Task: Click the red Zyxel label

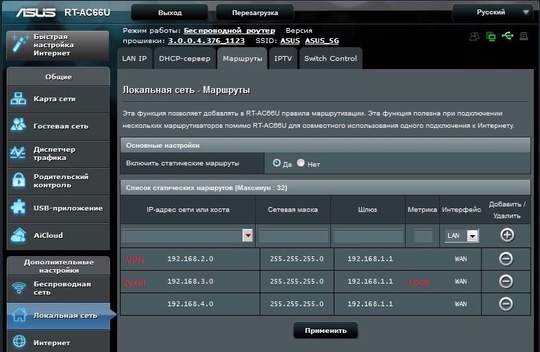Action: click(x=134, y=283)
